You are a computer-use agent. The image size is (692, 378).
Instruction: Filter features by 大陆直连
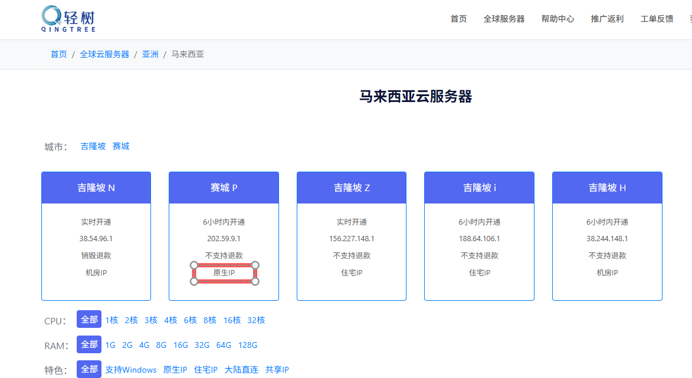point(241,370)
